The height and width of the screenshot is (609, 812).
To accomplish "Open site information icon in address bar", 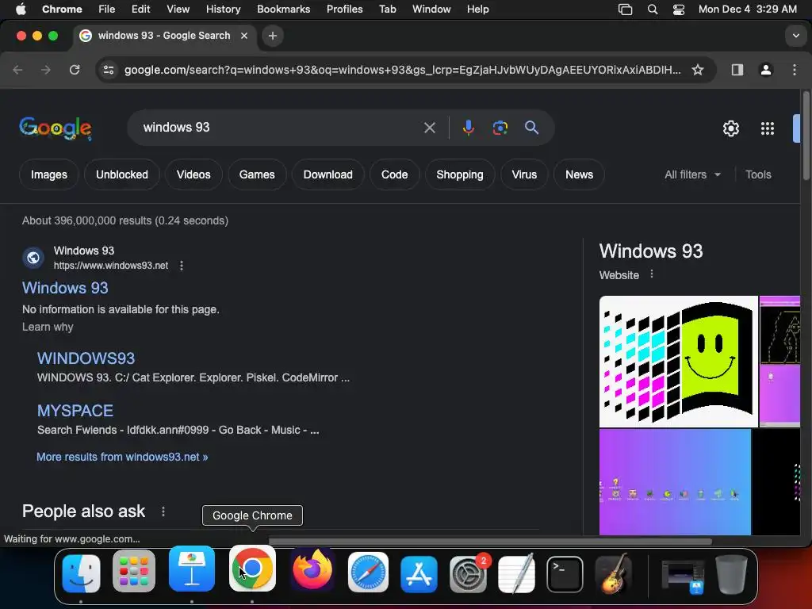I will tap(108, 70).
